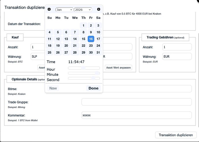Click the Kommentar input field
199x142 pixels.
click(x=136, y=115)
